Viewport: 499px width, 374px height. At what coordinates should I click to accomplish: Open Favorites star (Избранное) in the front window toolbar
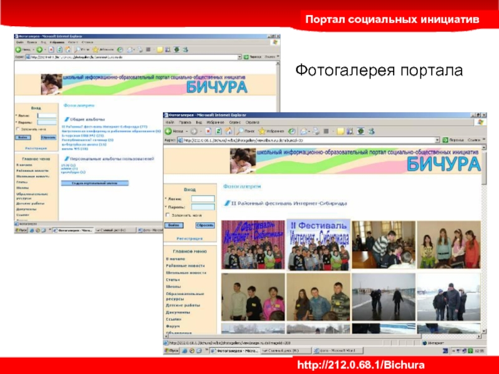point(271,131)
